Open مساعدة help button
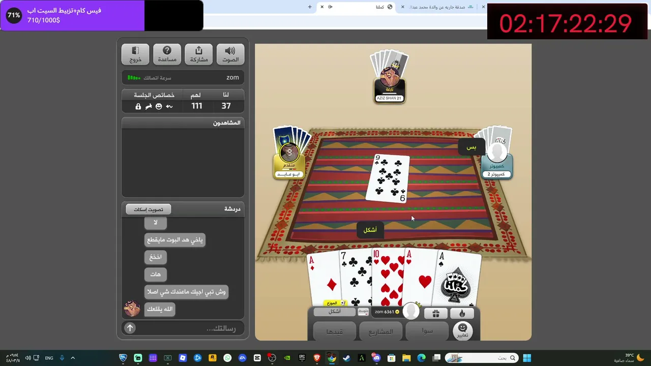The height and width of the screenshot is (366, 651). click(x=167, y=54)
